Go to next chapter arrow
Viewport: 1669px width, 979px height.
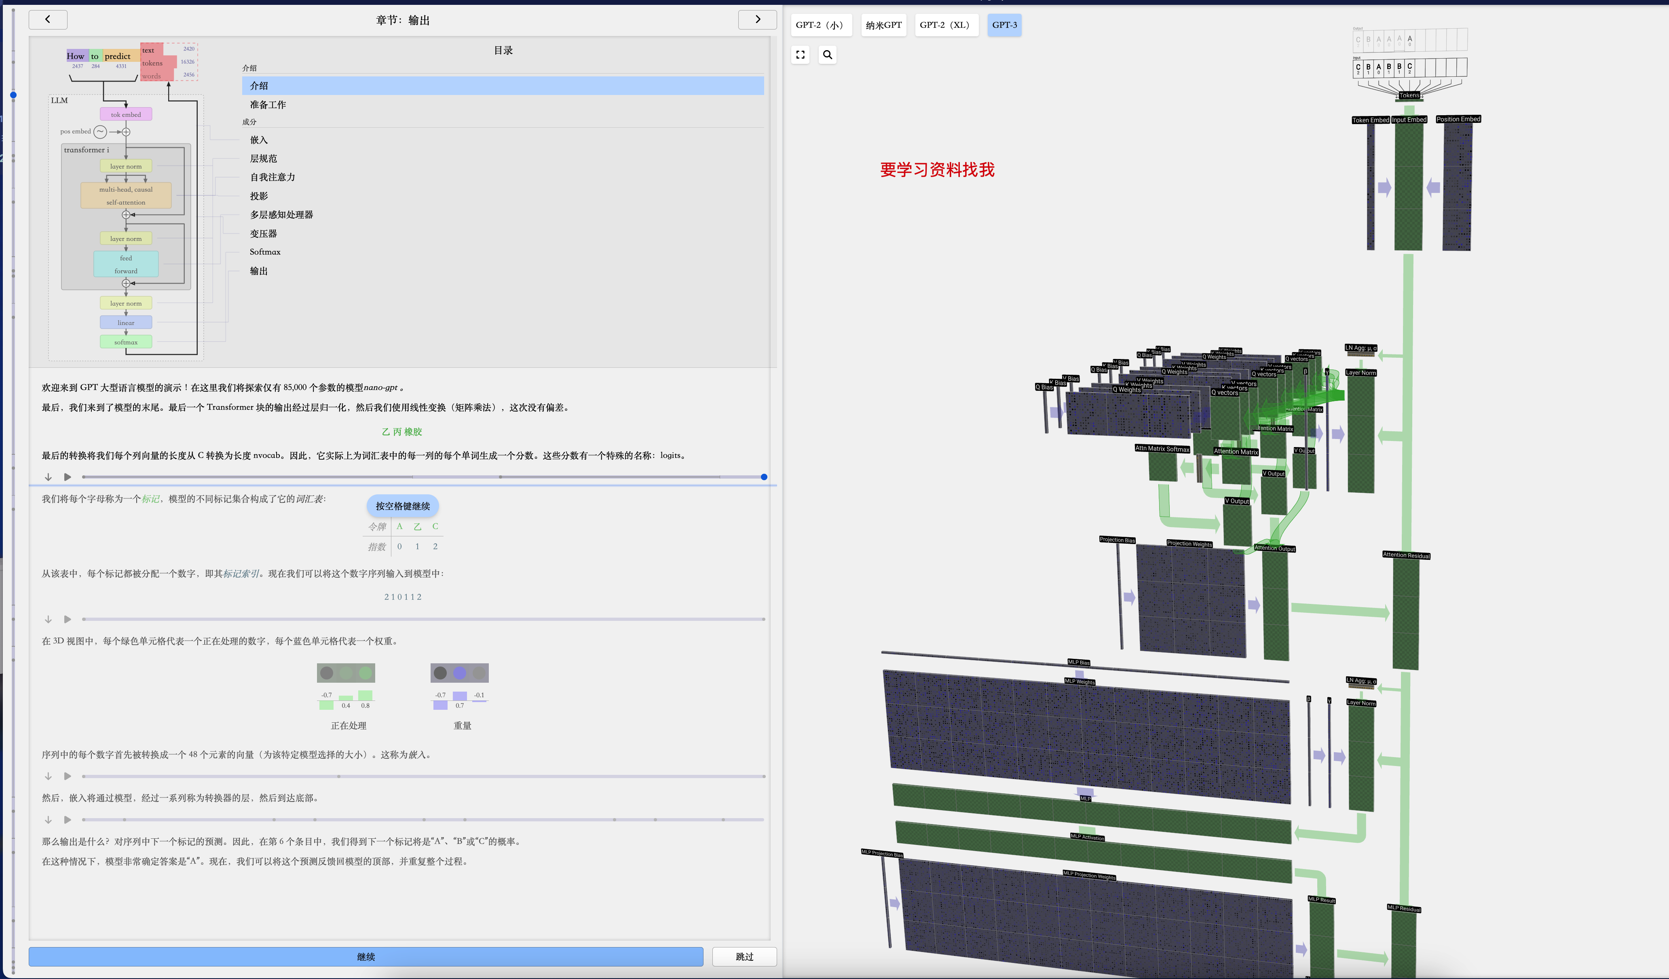tap(757, 20)
